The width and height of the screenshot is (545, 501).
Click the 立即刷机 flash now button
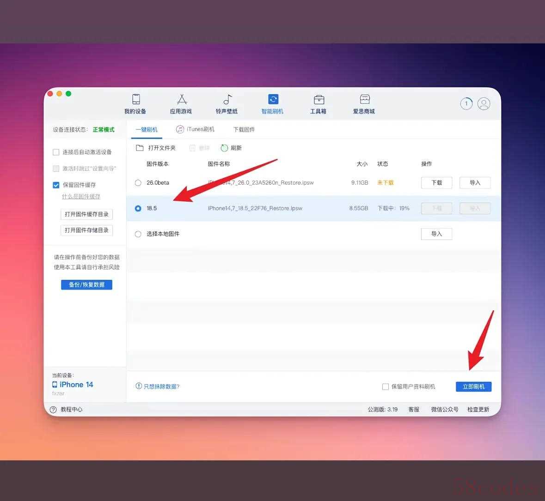point(473,386)
